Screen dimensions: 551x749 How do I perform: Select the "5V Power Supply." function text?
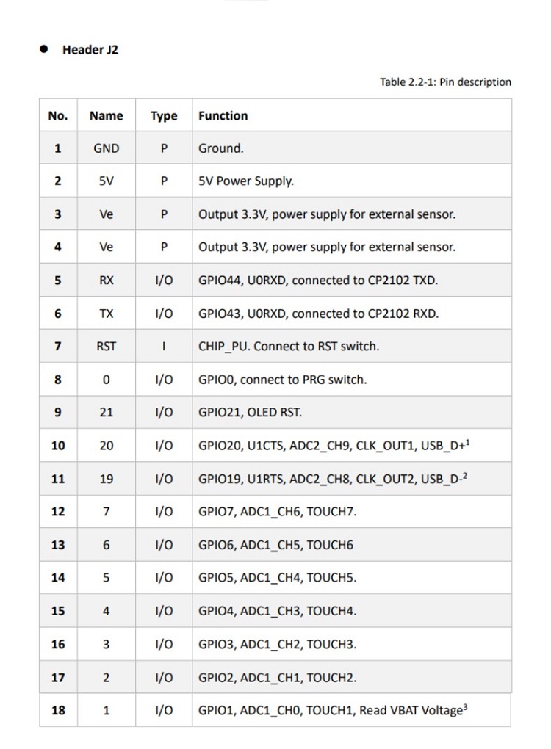[245, 181]
